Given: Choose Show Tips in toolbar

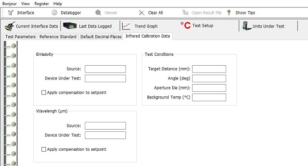Looking at the screenshot, I should (x=245, y=13).
